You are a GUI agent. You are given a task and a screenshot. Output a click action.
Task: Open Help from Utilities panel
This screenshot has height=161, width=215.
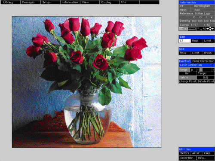206,158
